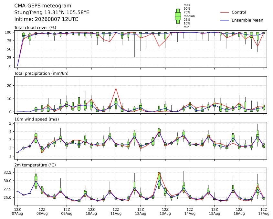Click the '50' tick on cloud cover axis
The width and height of the screenshot is (273, 219).
9,49
